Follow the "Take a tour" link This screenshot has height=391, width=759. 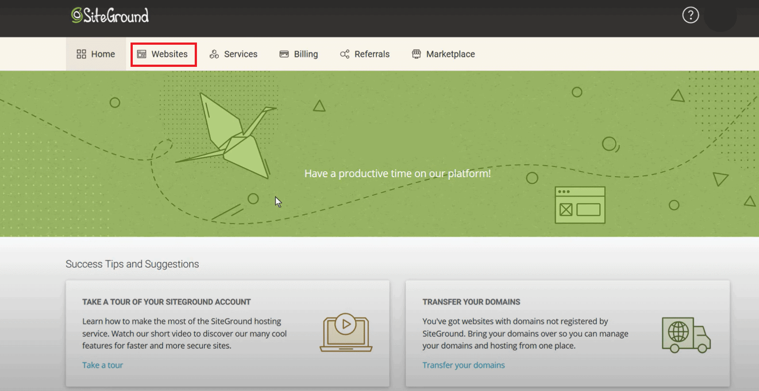103,365
